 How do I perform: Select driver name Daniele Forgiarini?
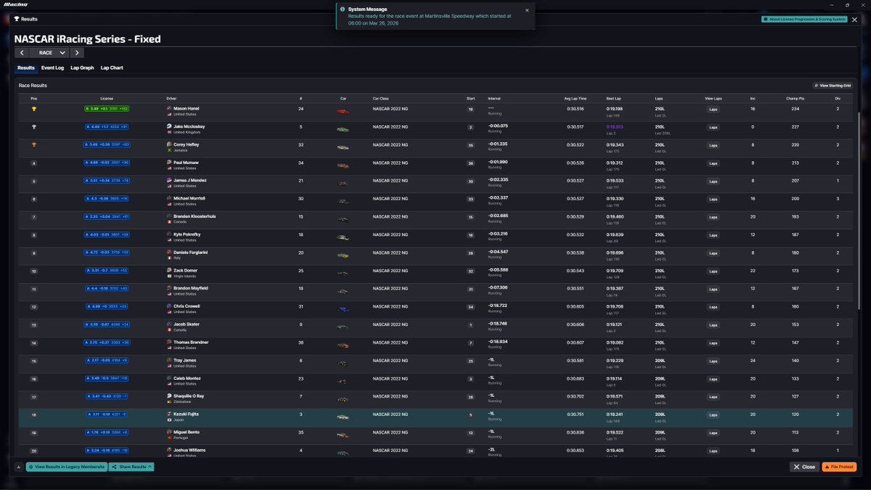tap(190, 252)
